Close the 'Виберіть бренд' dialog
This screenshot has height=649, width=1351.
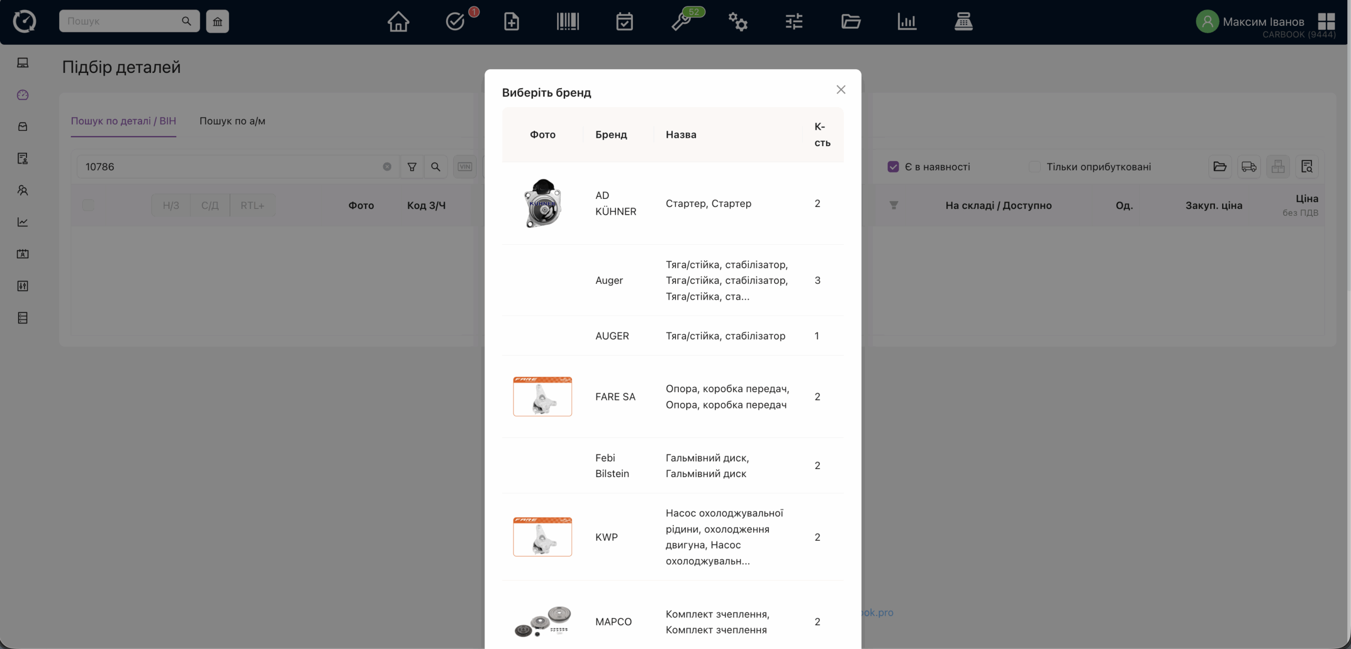(841, 90)
